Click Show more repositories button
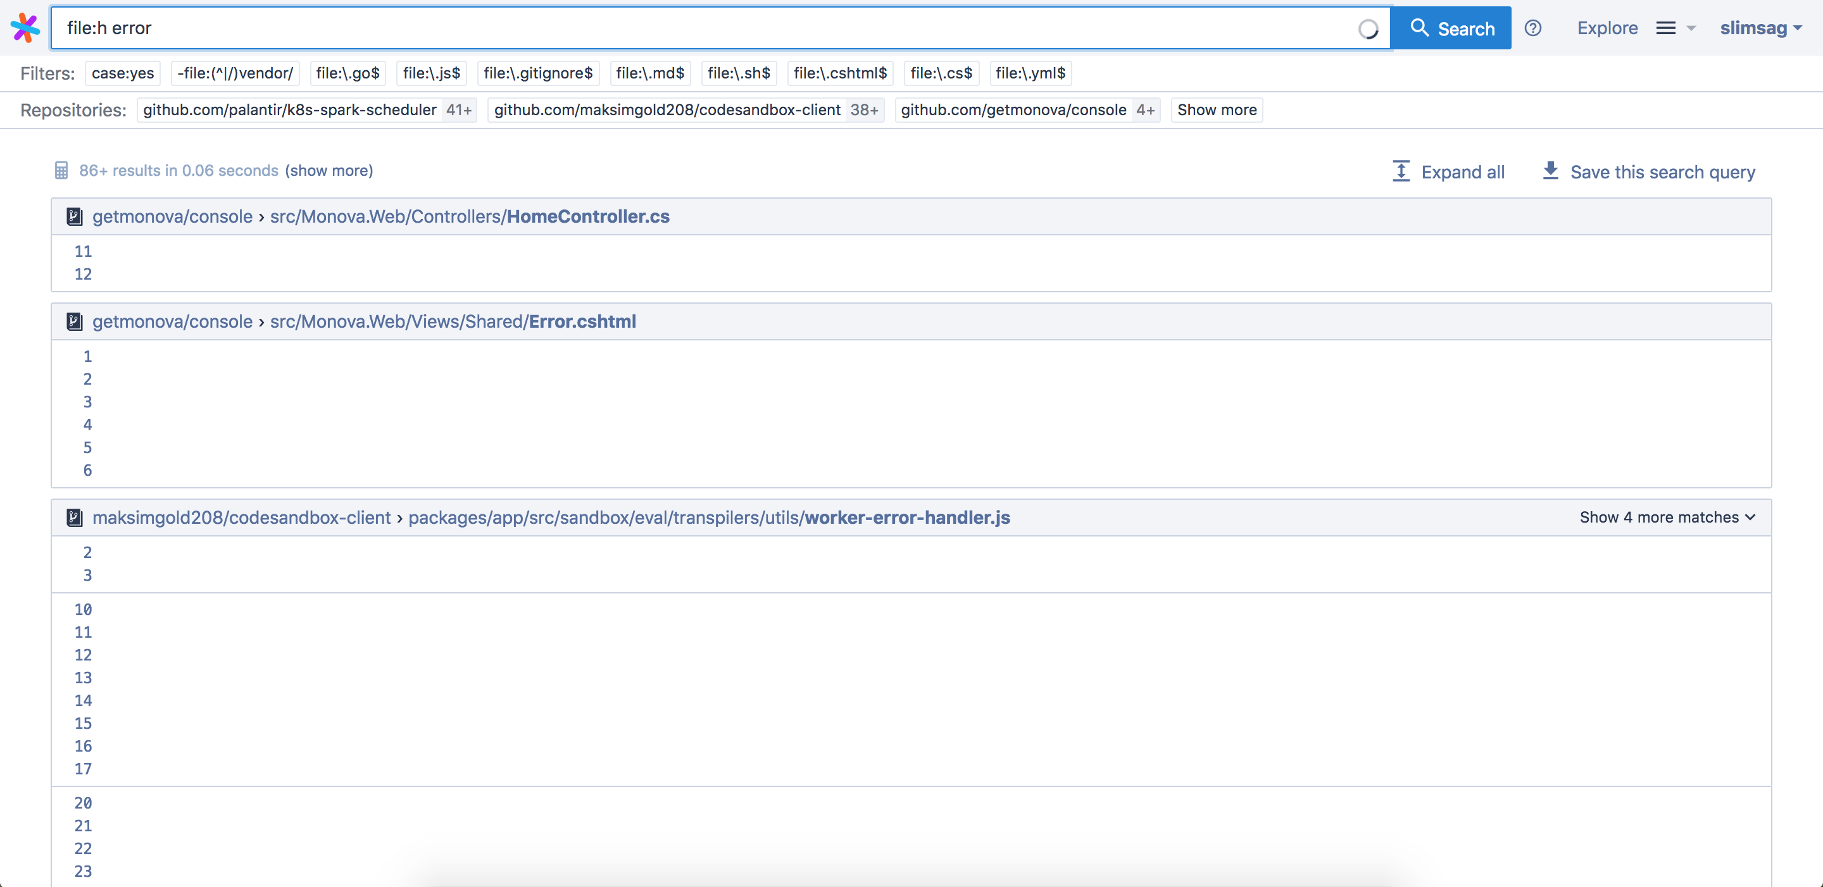Image resolution: width=1823 pixels, height=887 pixels. point(1217,110)
